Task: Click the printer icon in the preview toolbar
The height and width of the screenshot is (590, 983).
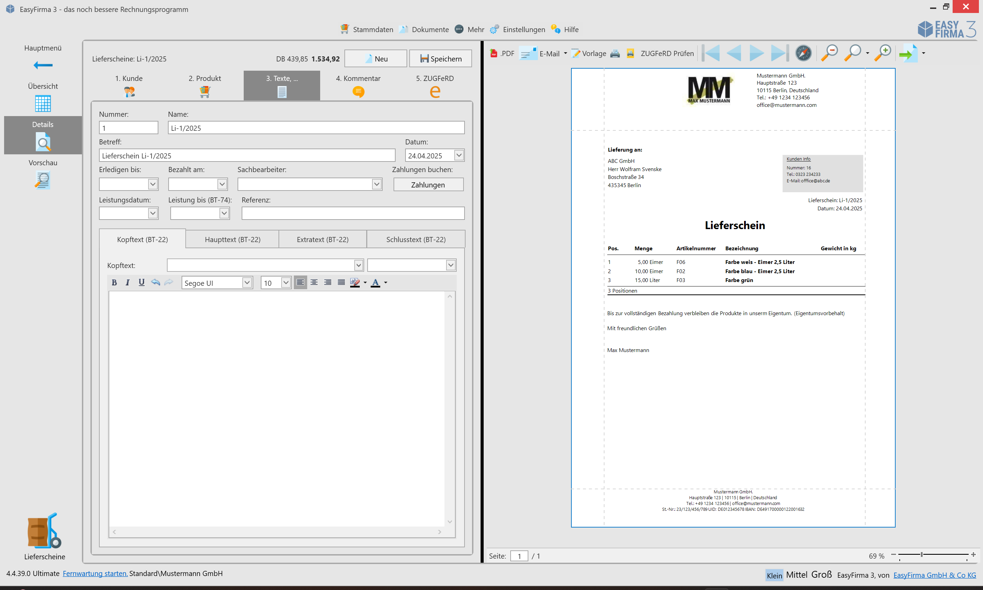Action: (615, 53)
